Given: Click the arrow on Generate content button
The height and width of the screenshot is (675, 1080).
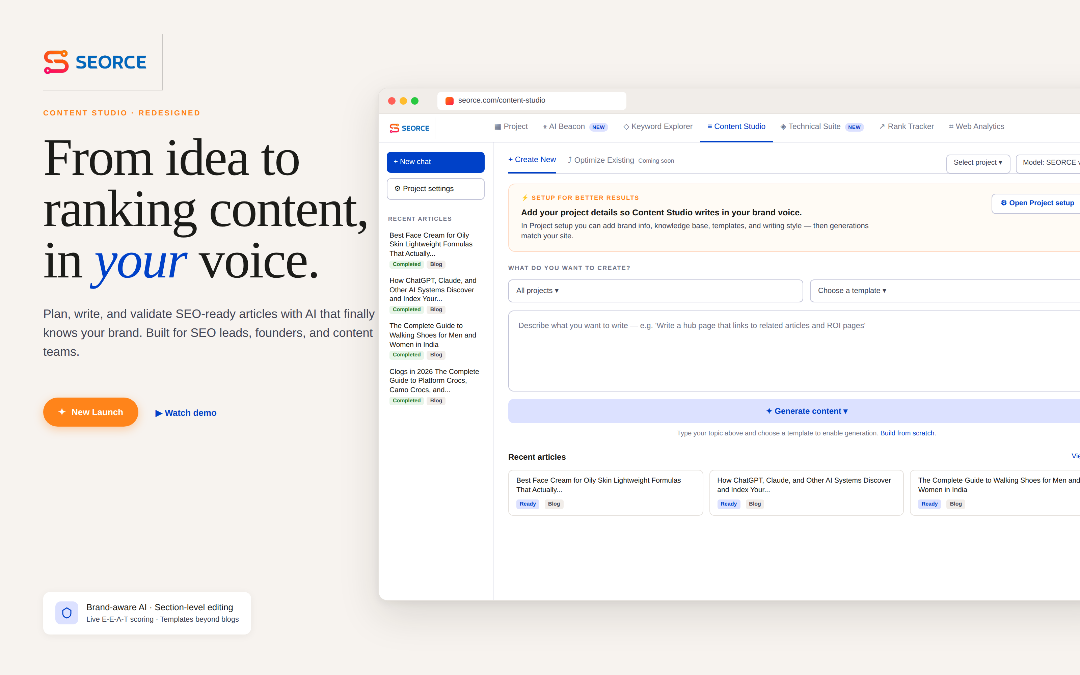Looking at the screenshot, I should 845,411.
